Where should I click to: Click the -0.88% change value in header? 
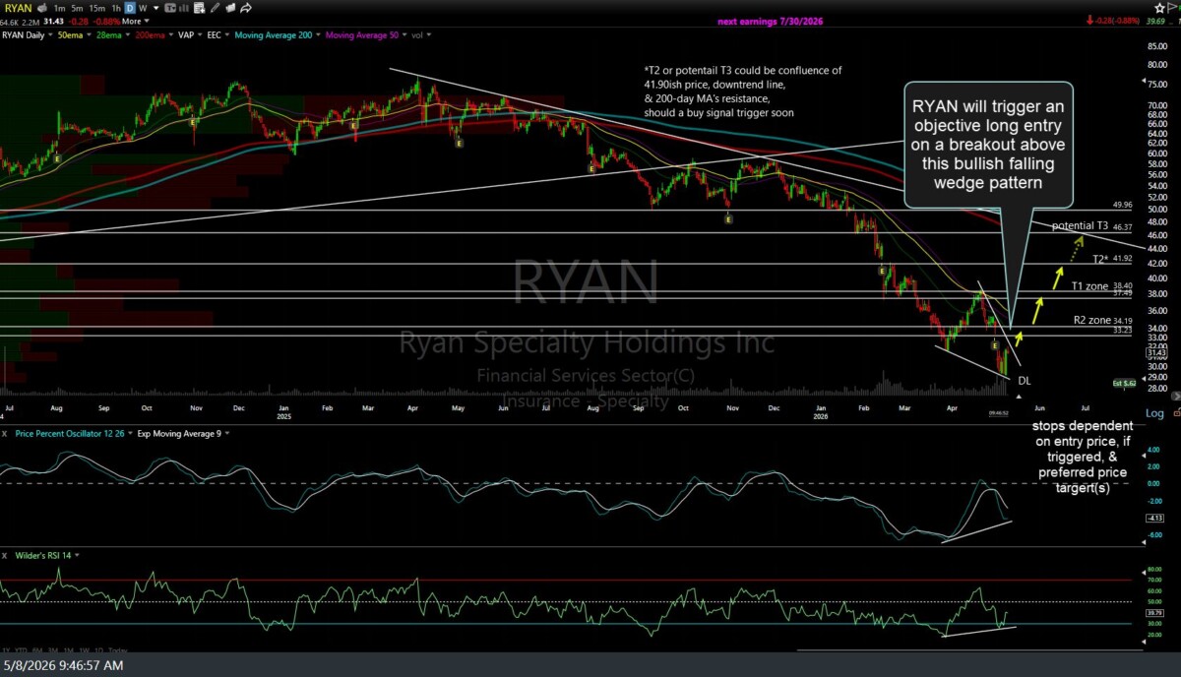(106, 22)
